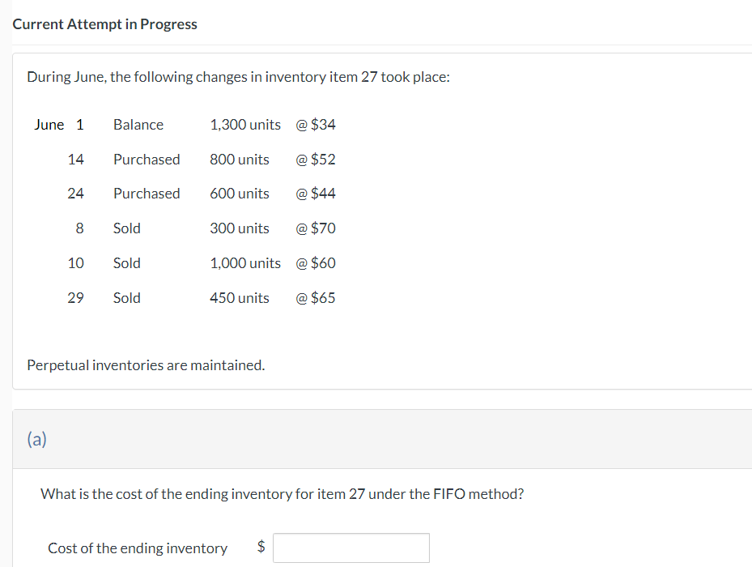Select the June 29 Sold entry
The width and height of the screenshot is (752, 567).
[126, 297]
